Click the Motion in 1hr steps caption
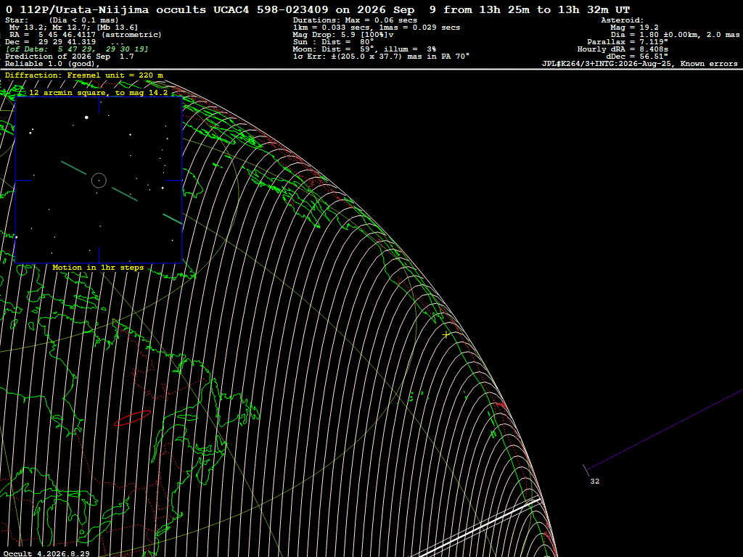Viewport: 743px width, 557px height. [x=98, y=268]
